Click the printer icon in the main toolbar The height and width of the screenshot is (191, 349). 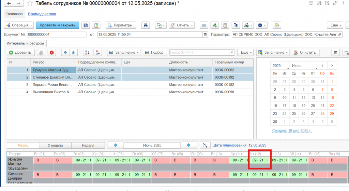pos(146,25)
